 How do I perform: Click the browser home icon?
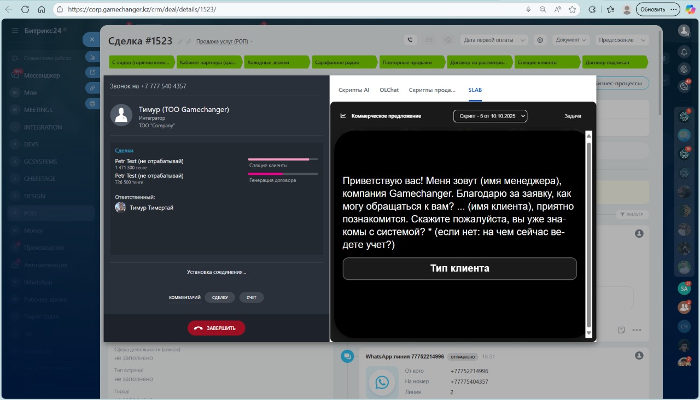tap(42, 9)
